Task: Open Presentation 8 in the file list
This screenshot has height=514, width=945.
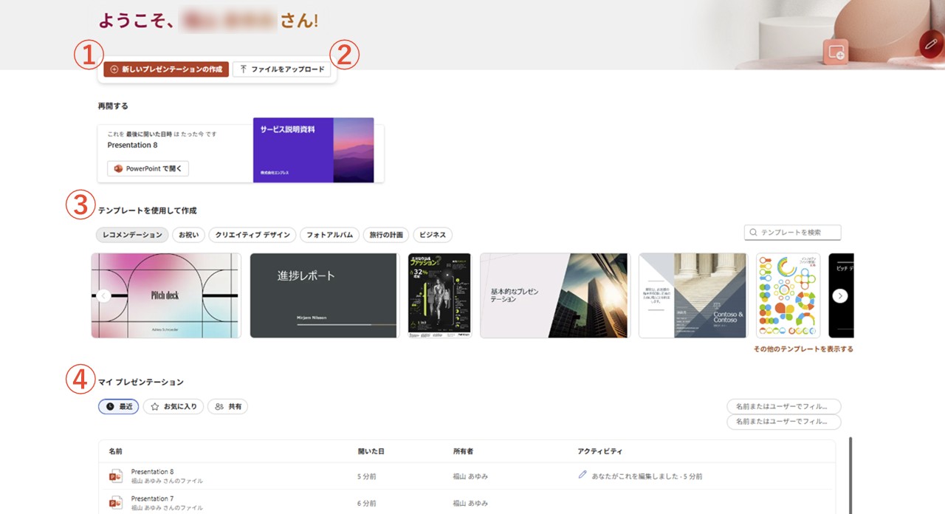Action: pos(152,471)
